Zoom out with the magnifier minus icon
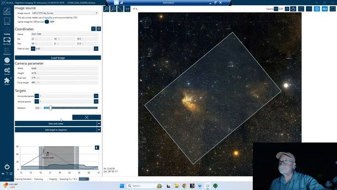This screenshot has width=337, height=190. click(113, 9)
